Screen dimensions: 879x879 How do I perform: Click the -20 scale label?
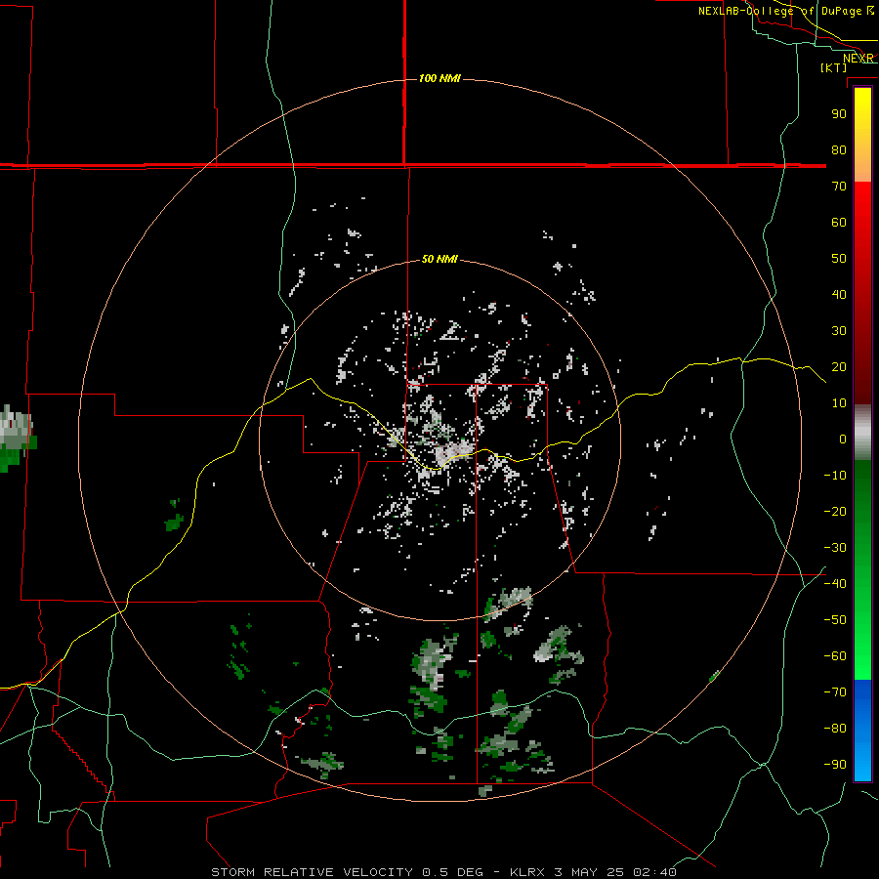tap(835, 512)
